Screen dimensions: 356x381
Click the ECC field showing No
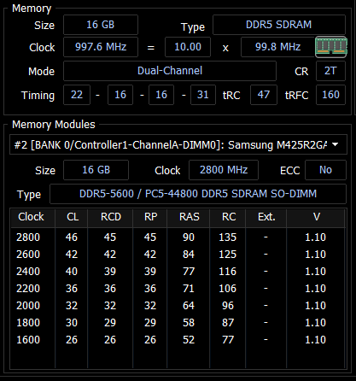tap(325, 170)
